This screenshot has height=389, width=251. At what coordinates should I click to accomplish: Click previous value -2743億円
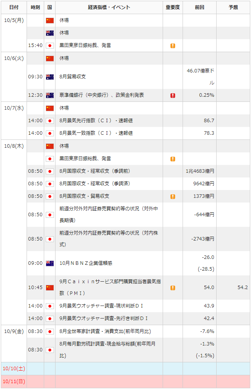pyautogui.click(x=203, y=239)
